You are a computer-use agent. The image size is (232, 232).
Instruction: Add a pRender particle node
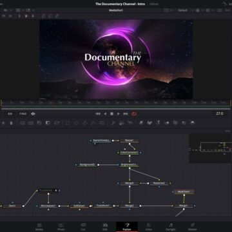[x=130, y=123]
